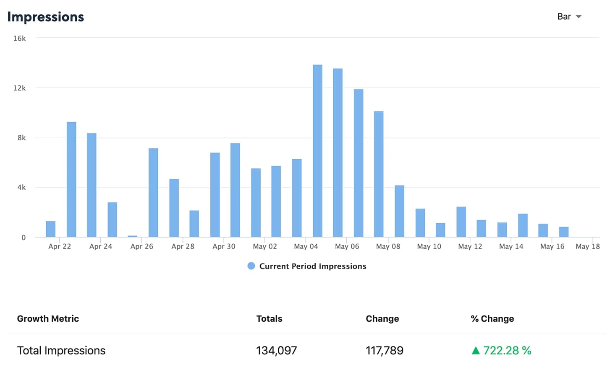The image size is (607, 372).
Task: Click the % Change column header
Action: (x=492, y=318)
